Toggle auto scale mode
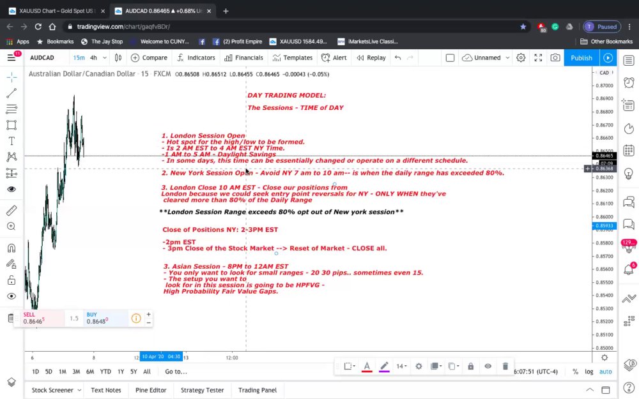The height and width of the screenshot is (399, 639). (606, 372)
